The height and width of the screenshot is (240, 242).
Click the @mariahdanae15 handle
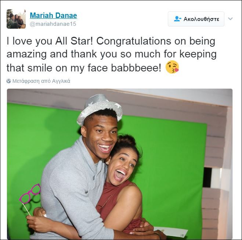[x=53, y=24]
